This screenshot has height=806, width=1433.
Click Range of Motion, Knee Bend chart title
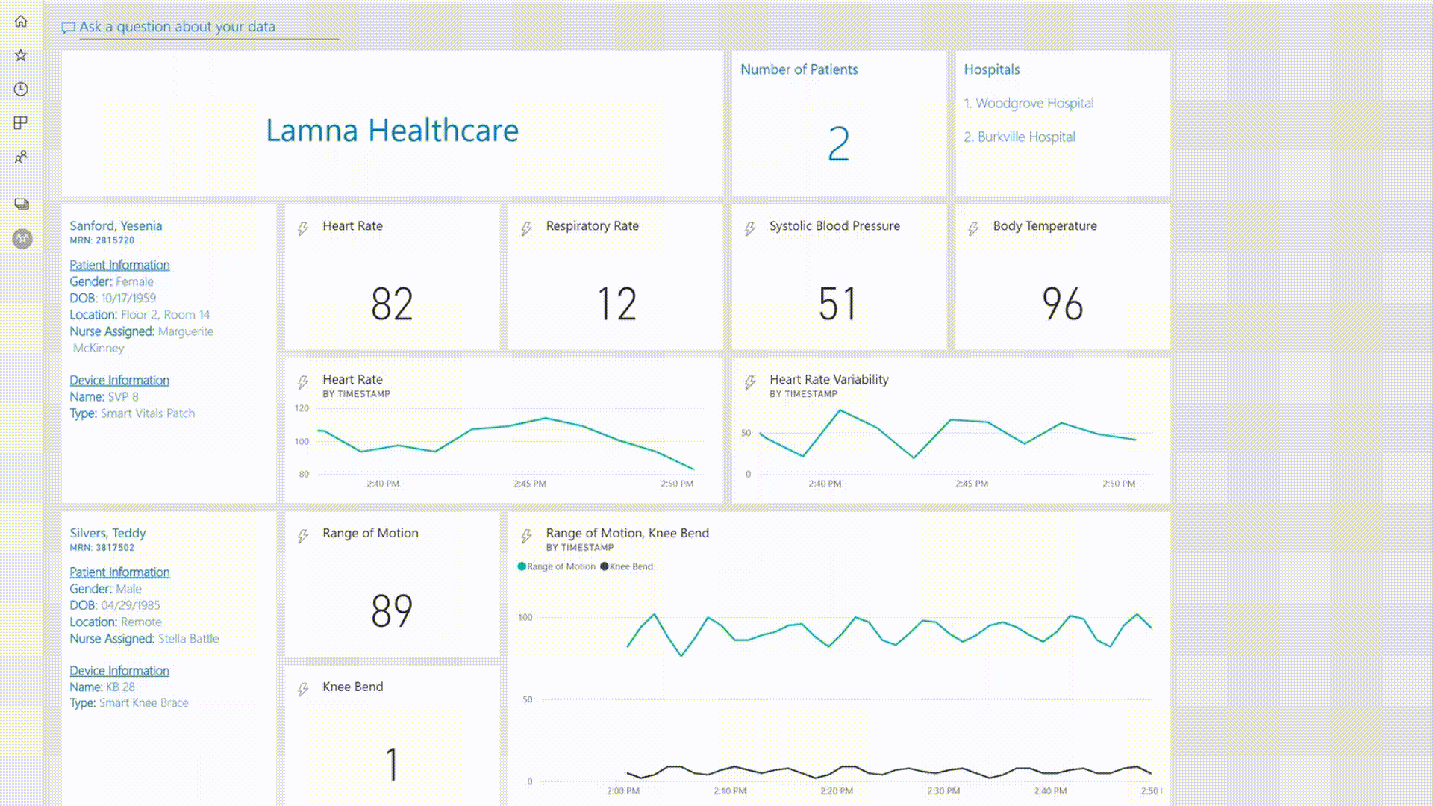coord(627,533)
